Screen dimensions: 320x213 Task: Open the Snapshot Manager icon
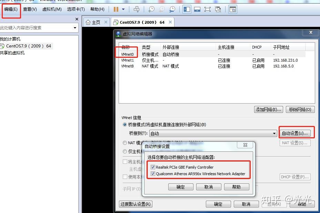pyautogui.click(x=172, y=9)
